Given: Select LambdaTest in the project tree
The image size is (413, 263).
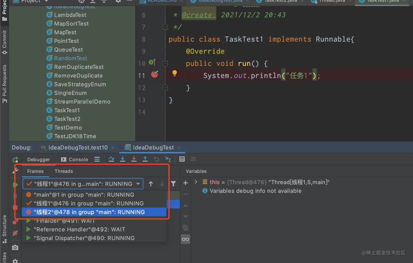Looking at the screenshot, I should tap(70, 15).
